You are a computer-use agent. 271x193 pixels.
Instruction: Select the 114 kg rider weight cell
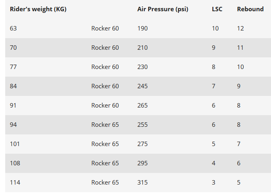(x=15, y=183)
